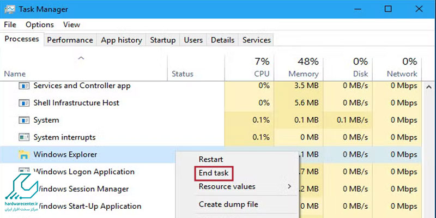
Task: Click the 5.6 MB memory value
Action: coord(306,103)
